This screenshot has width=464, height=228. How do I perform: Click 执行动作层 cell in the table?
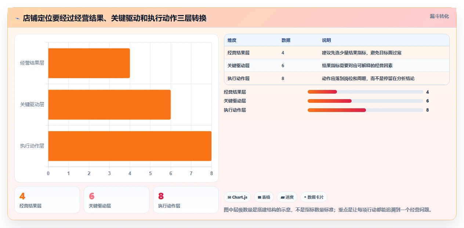click(239, 79)
